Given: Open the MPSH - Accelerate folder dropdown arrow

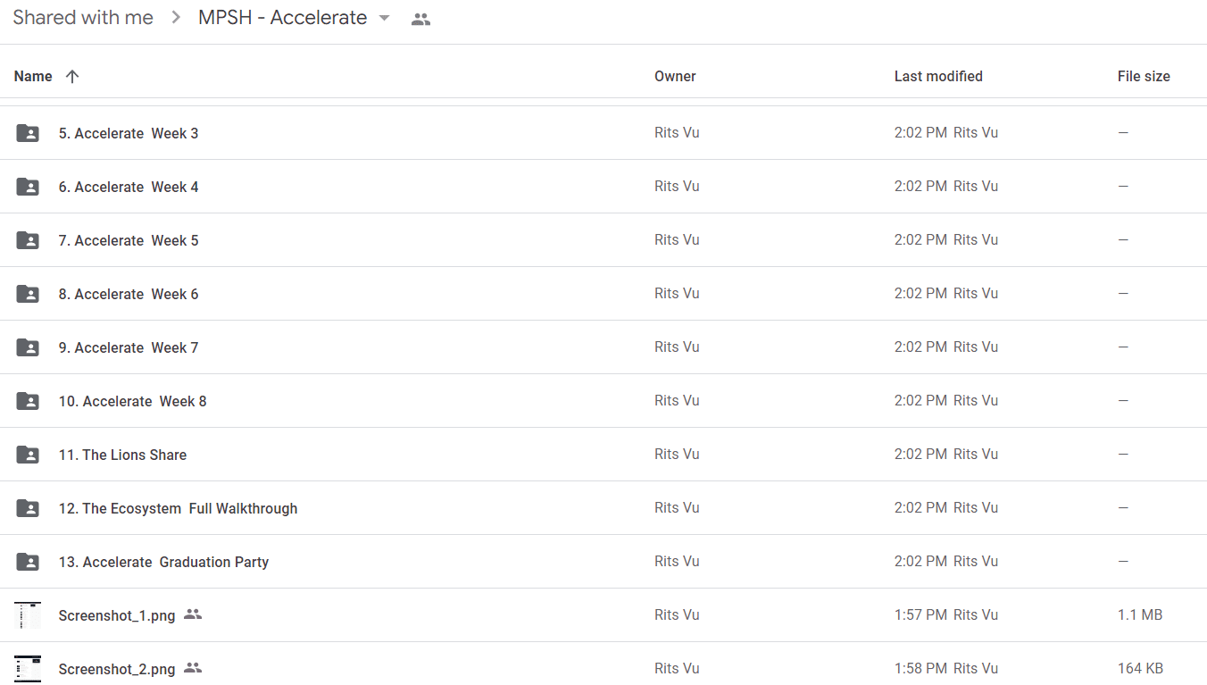Looking at the screenshot, I should tap(385, 18).
